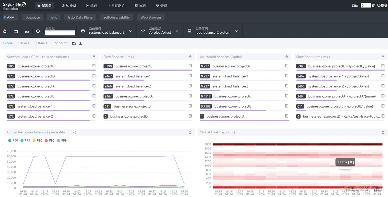Click the system::load balancer1 - /projectA/test endpoint row
The height and width of the screenshot is (197, 388).
pos(341,76)
